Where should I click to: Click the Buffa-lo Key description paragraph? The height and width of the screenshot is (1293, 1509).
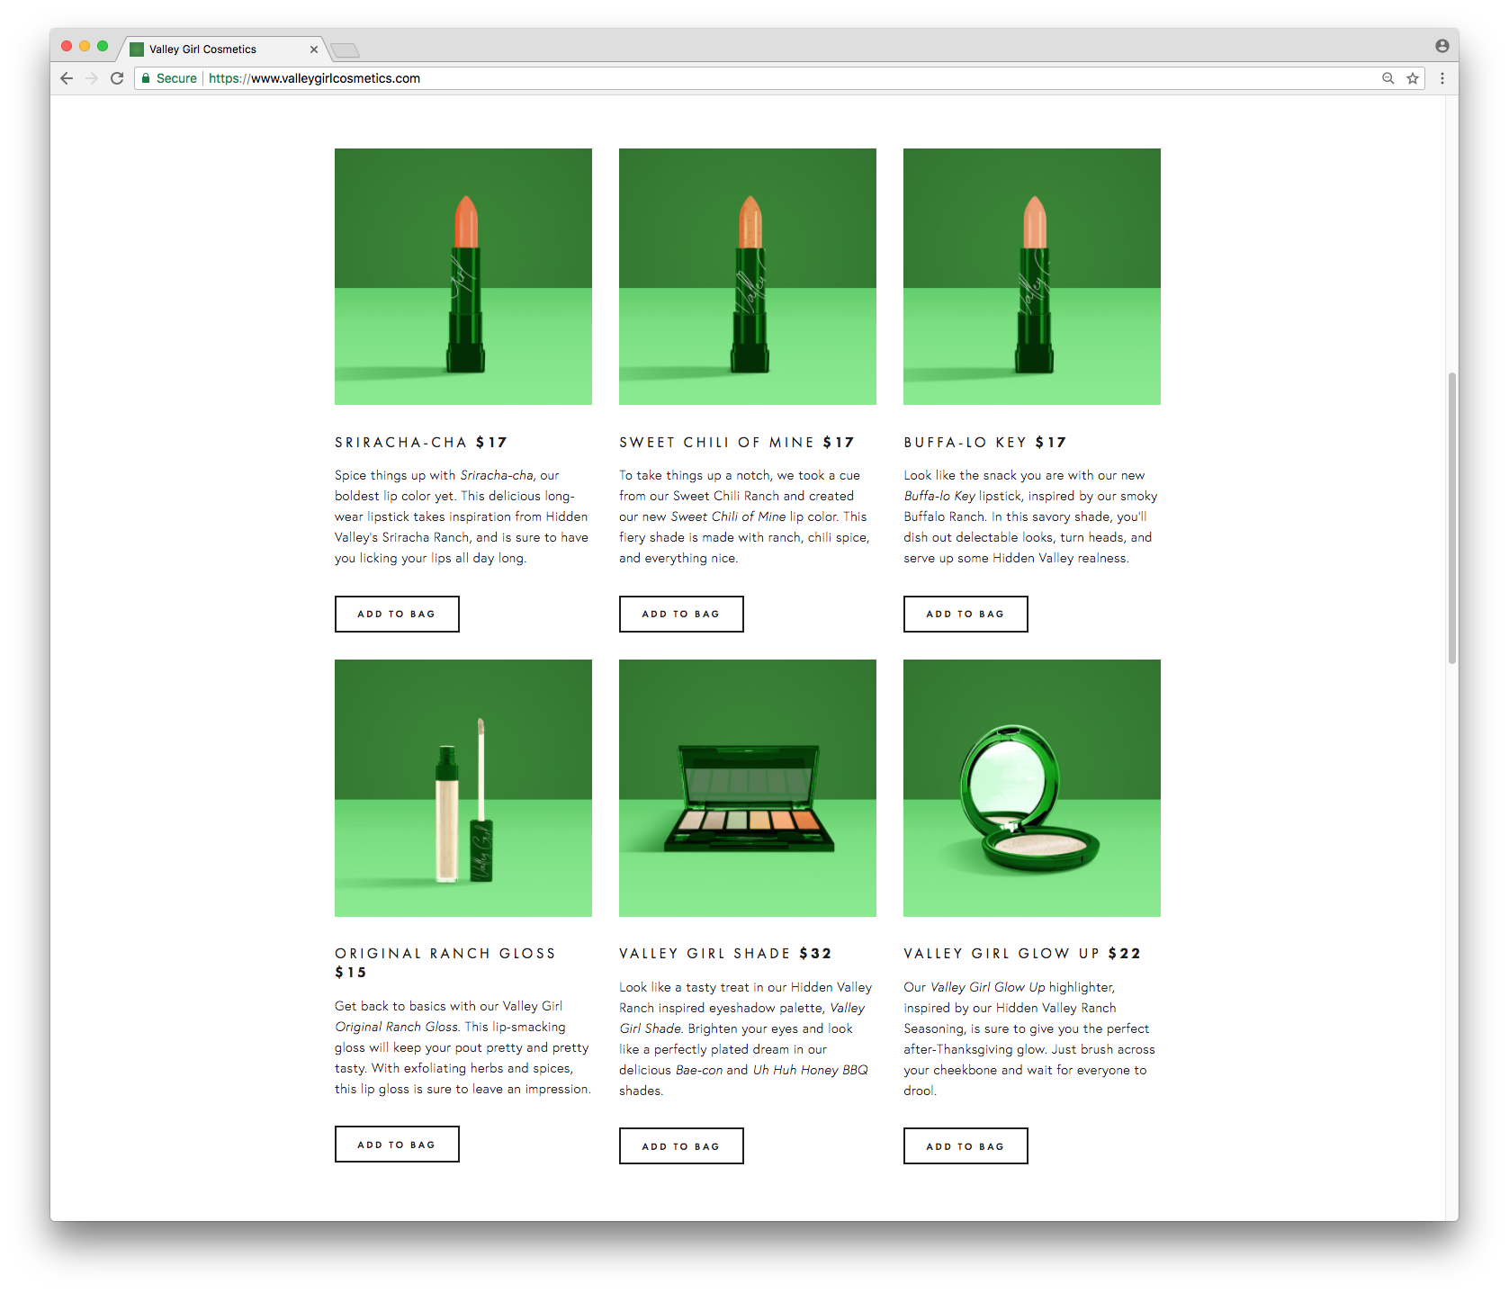(1030, 516)
